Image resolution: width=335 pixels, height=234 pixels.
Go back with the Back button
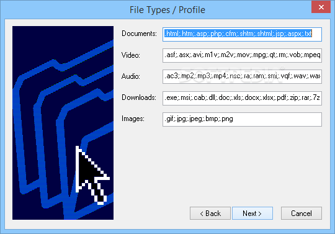(x=210, y=214)
